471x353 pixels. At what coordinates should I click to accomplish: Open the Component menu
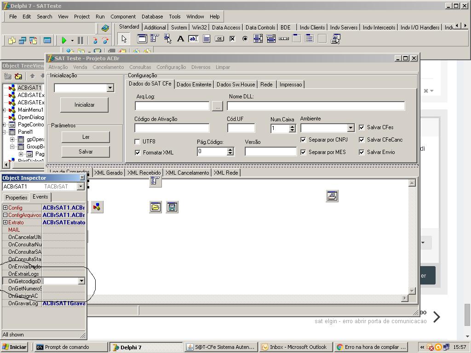pyautogui.click(x=123, y=17)
